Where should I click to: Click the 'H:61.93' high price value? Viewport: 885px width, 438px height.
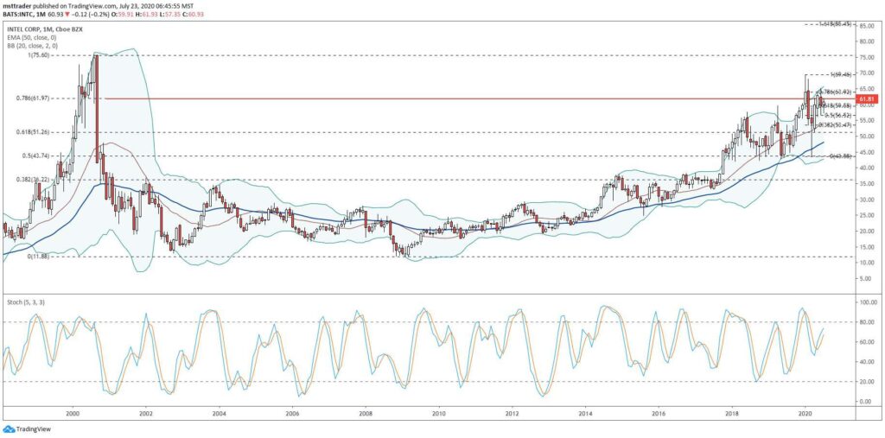click(x=146, y=14)
